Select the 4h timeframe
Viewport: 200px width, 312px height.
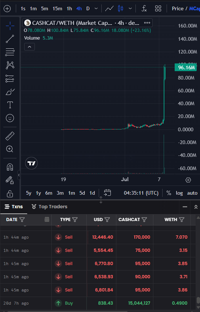click(79, 9)
